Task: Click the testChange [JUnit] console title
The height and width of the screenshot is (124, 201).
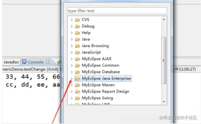Action: (x=32, y=69)
